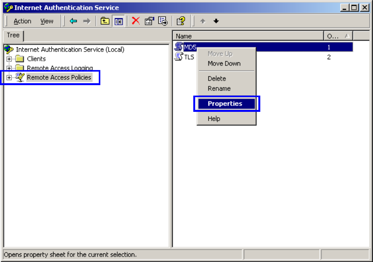Image resolution: width=373 pixels, height=262 pixels.
Task: Choose Properties in context menu
Action: pos(227,104)
